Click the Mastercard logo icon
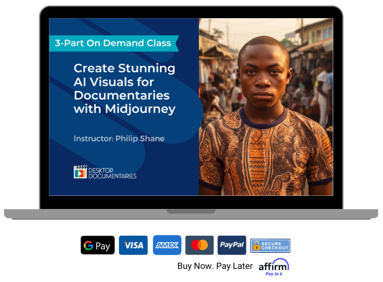The width and height of the screenshot is (383, 282). (200, 245)
